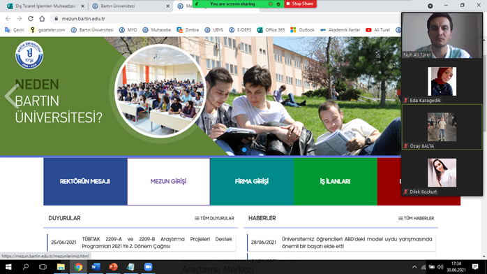The height and width of the screenshot is (274, 487).
Task: Open the Windows Start menu
Action: (8, 267)
